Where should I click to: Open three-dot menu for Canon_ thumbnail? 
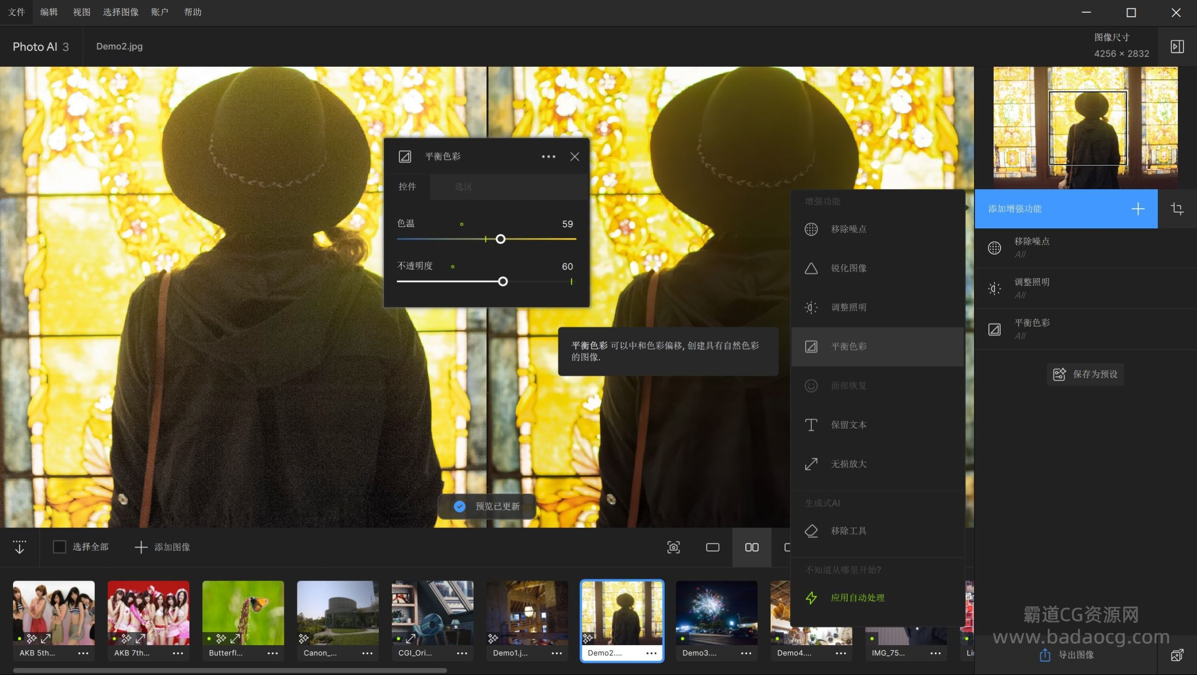(x=368, y=654)
